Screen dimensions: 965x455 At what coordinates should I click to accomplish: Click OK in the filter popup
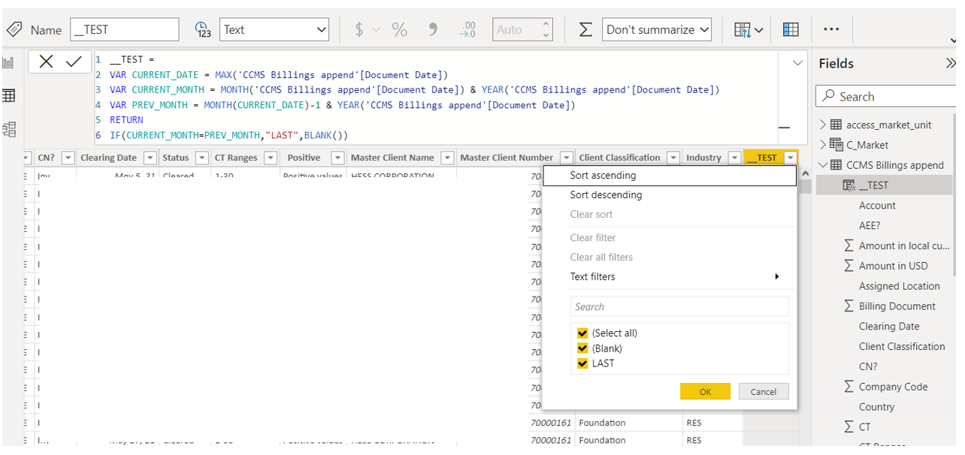click(705, 391)
